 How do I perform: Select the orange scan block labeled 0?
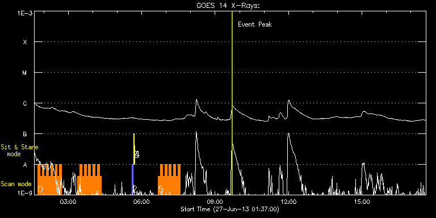50,179
